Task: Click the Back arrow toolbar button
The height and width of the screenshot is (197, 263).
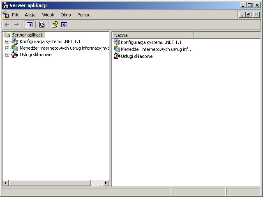Action: (x=7, y=25)
